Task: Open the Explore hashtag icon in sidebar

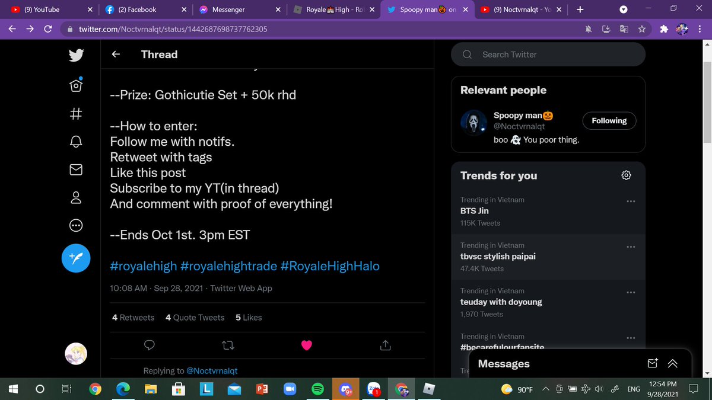Action: click(76, 113)
